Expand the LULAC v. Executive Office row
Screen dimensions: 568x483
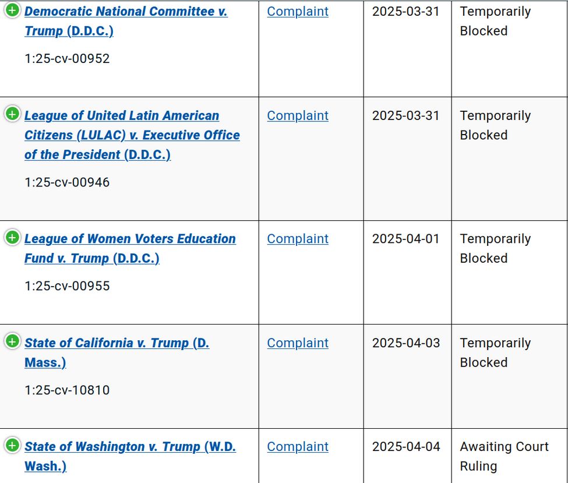12,114
